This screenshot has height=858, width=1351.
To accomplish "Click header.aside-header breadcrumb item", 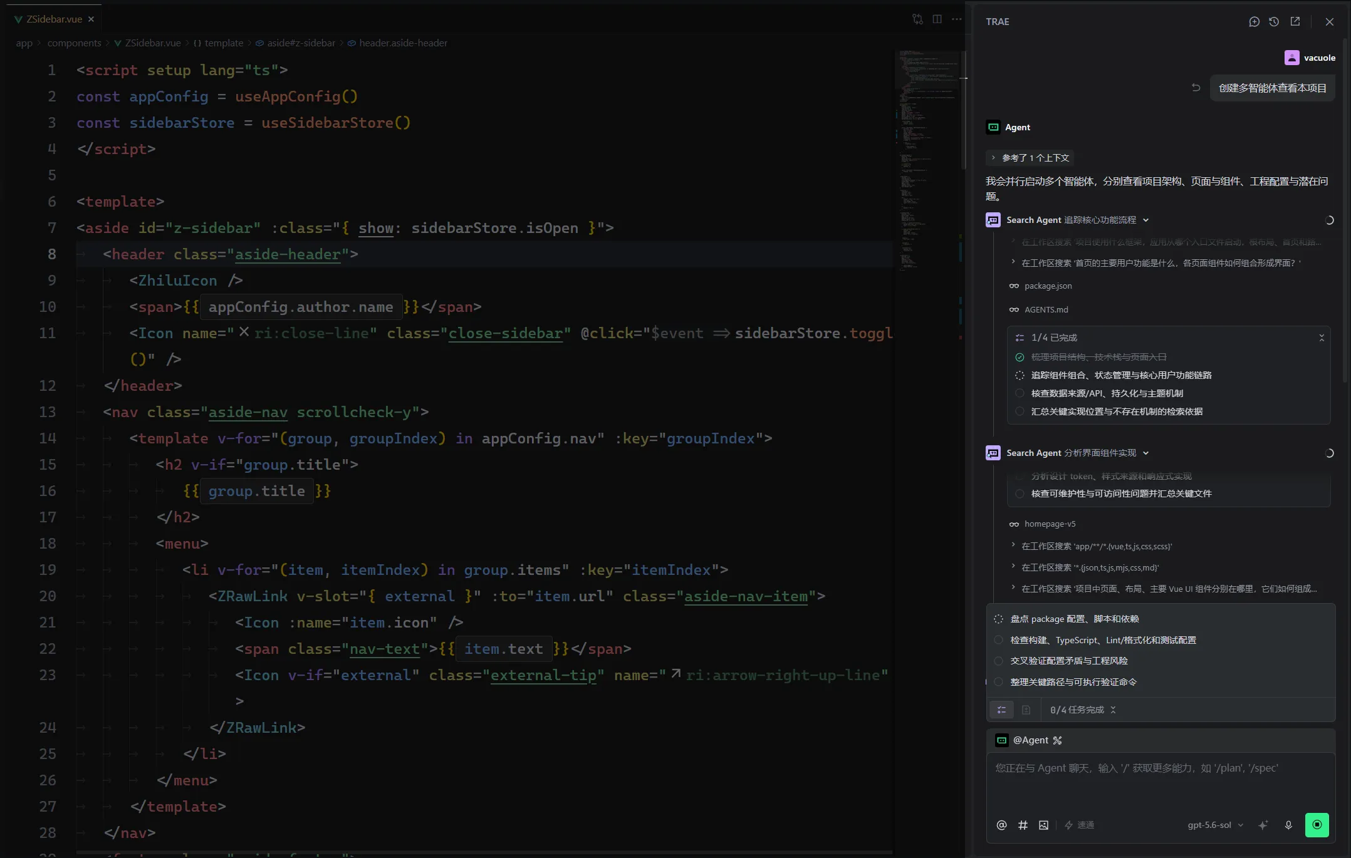I will 397,43.
